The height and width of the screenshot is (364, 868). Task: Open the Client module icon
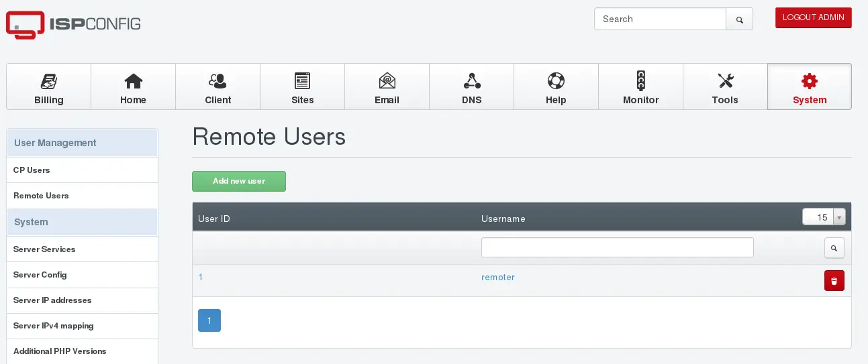[218, 81]
